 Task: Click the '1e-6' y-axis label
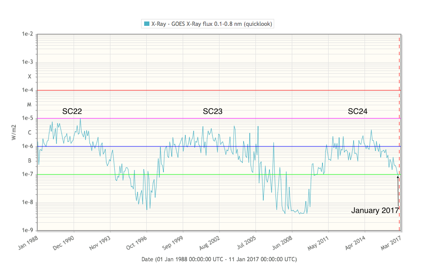pyautogui.click(x=27, y=146)
